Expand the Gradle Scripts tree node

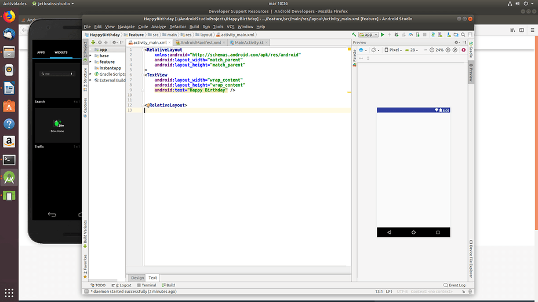tap(90, 74)
